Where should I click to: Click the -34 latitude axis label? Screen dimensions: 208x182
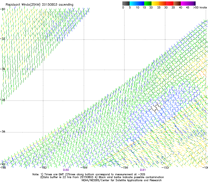(x=3, y=69)
